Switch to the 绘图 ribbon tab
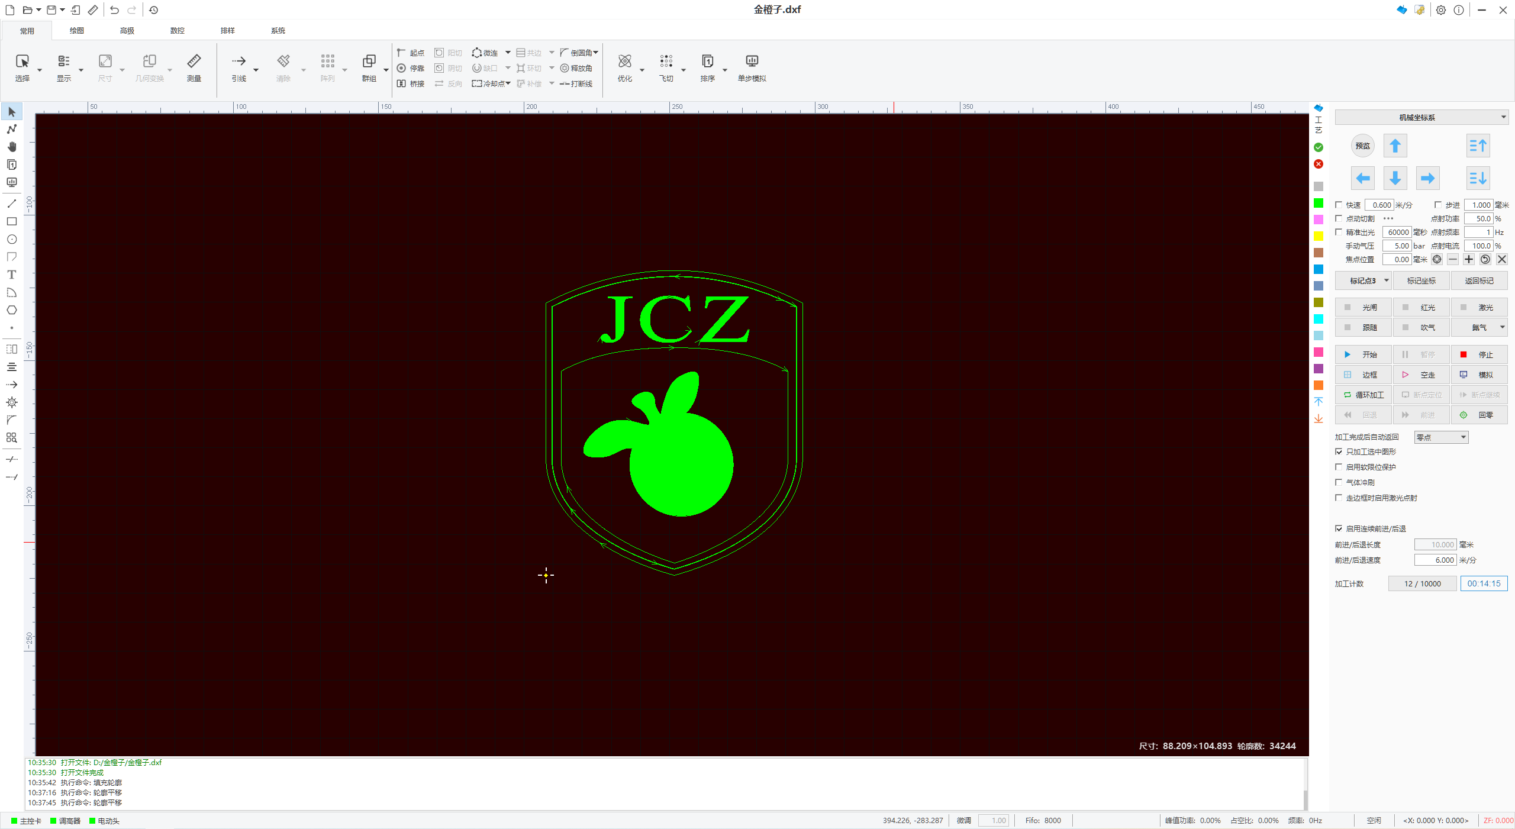Screen dimensions: 1515x829 [77, 31]
